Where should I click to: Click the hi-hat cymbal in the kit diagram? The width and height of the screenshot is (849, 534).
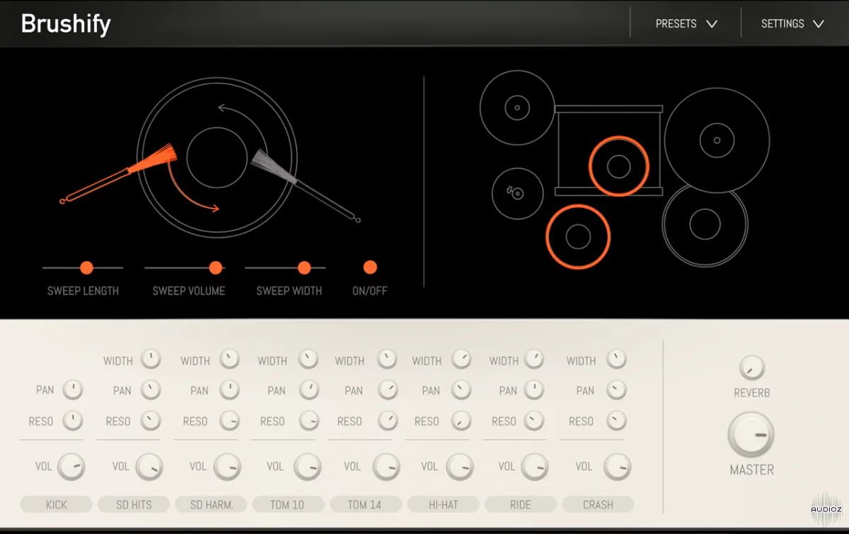(518, 193)
